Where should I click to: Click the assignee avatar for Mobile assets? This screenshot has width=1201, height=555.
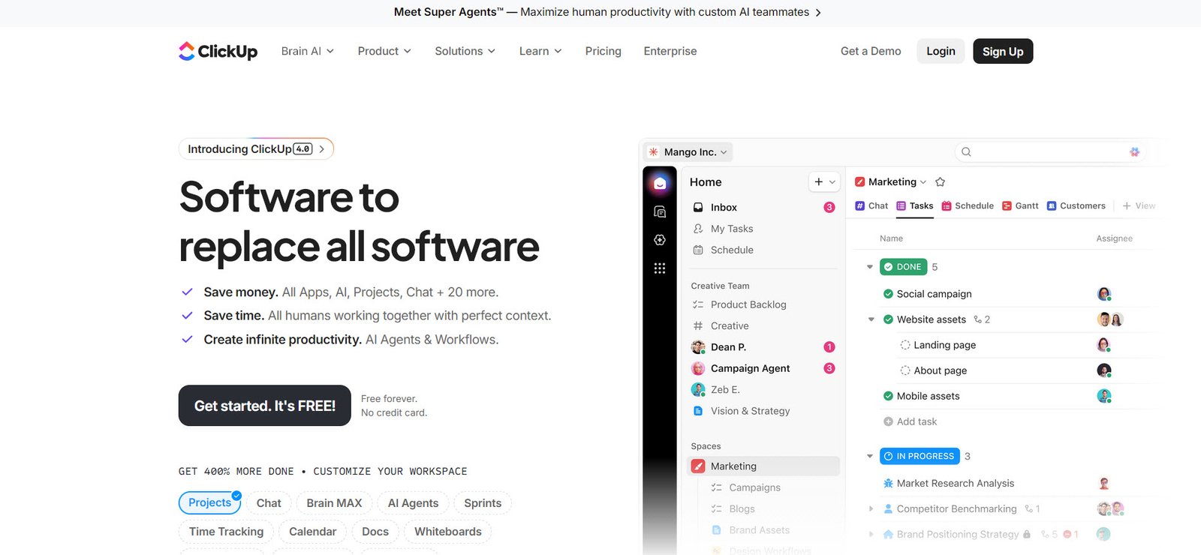[x=1104, y=396]
